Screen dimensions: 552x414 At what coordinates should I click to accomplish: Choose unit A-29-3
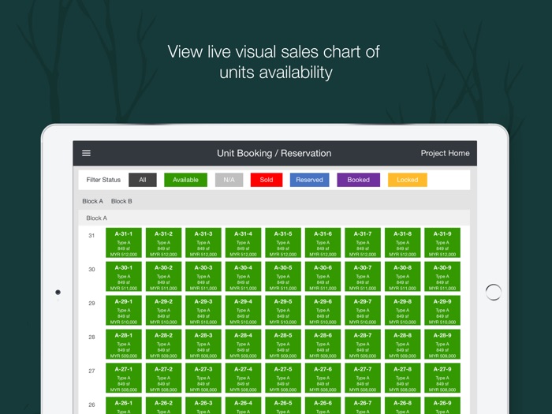pos(203,311)
